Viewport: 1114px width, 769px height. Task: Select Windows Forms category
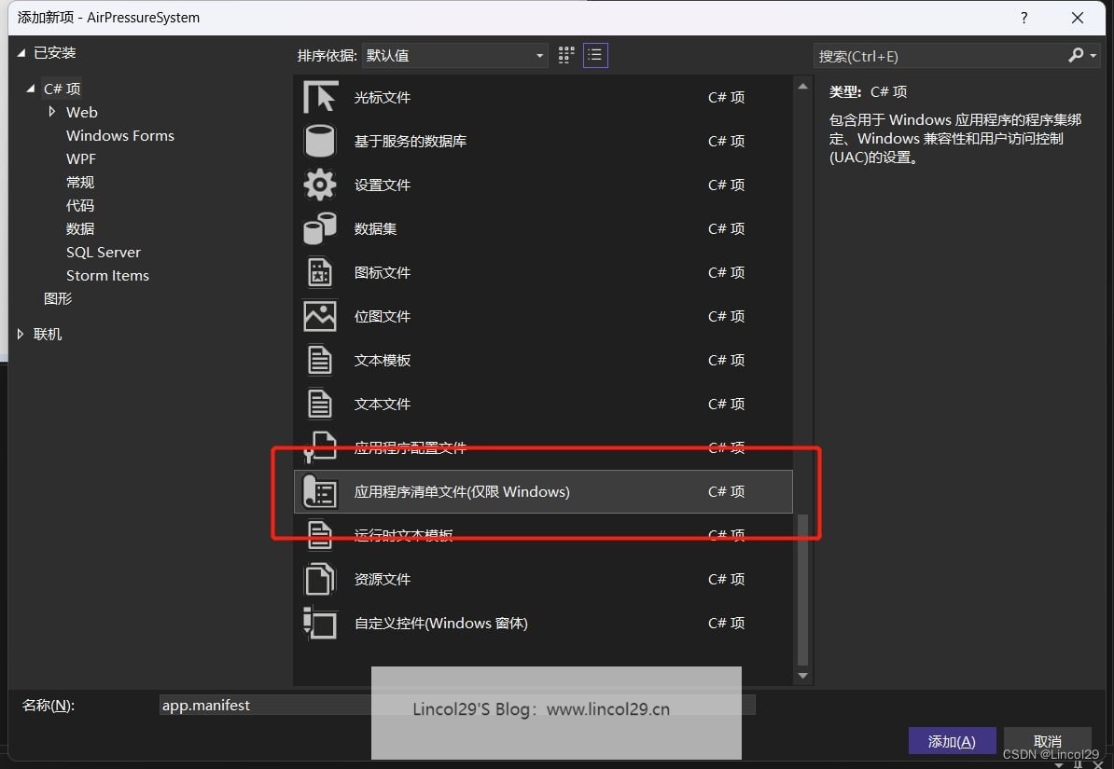click(119, 136)
